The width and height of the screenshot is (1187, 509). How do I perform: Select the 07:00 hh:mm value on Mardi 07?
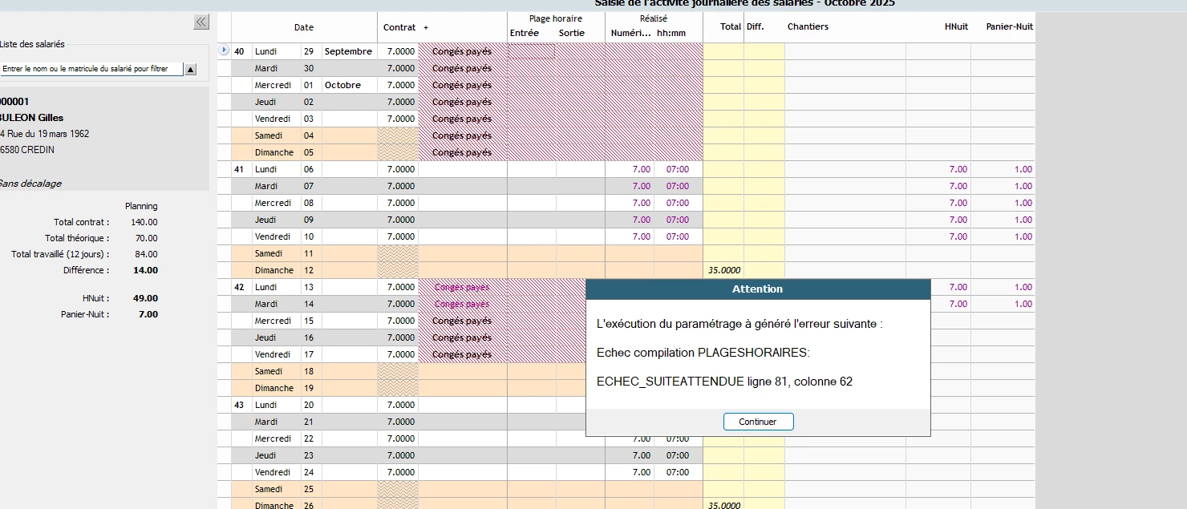point(678,186)
